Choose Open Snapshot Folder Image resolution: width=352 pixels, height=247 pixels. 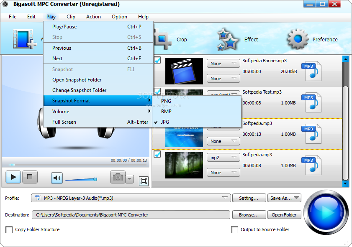pyautogui.click(x=98, y=80)
